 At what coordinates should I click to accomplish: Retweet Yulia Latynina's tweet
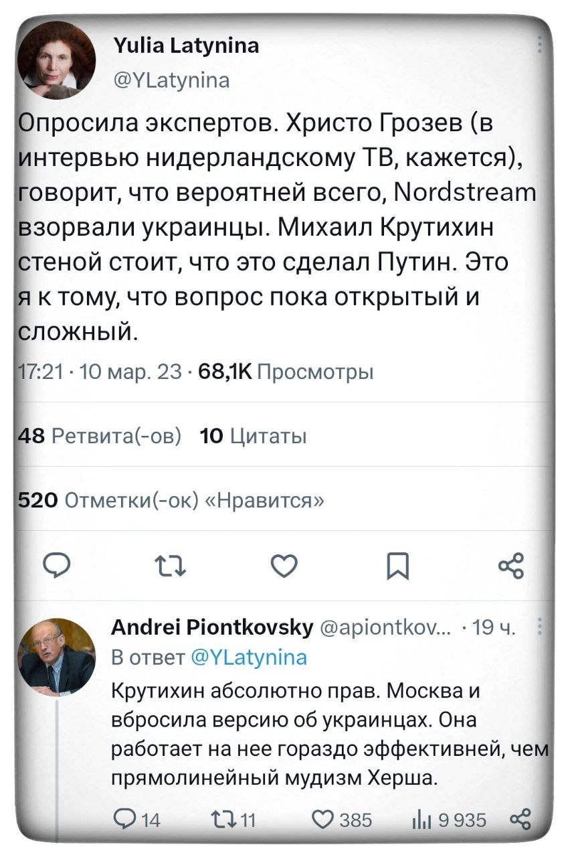tap(171, 568)
